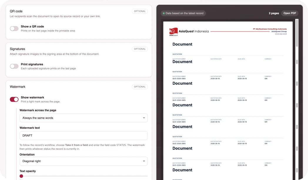Click the AsiaQuest Group text in preview
The height and width of the screenshot is (180, 308).
click(279, 31)
